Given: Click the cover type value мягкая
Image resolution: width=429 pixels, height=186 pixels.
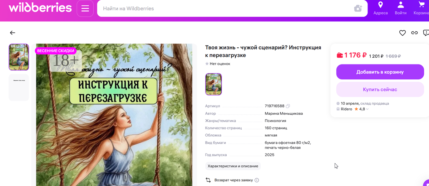Looking at the screenshot, I should [271, 135].
